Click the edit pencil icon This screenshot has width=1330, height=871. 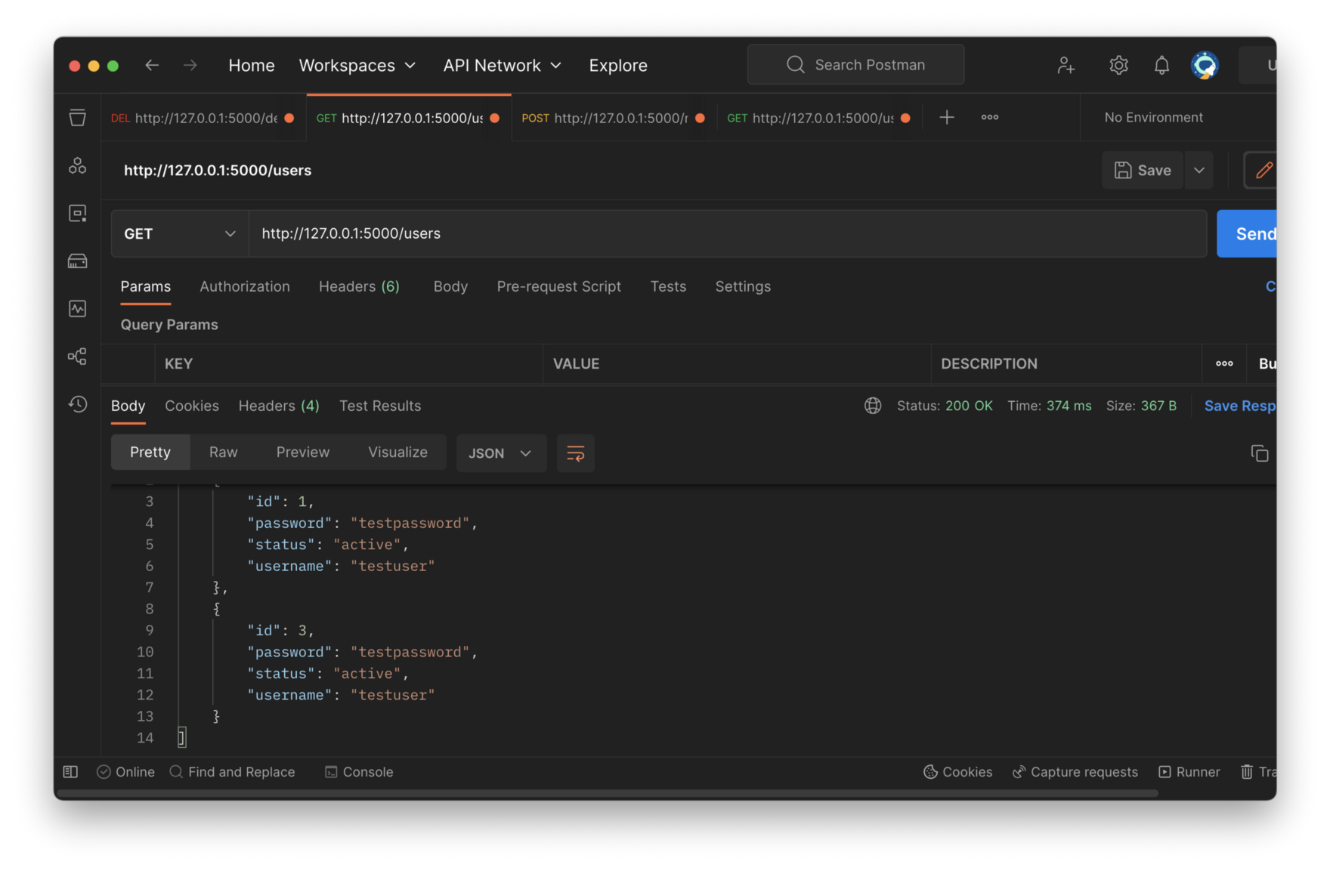coord(1262,170)
